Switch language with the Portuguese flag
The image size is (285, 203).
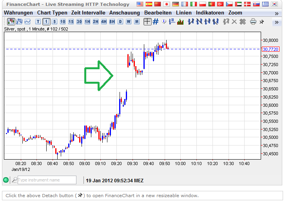coord(212,4)
